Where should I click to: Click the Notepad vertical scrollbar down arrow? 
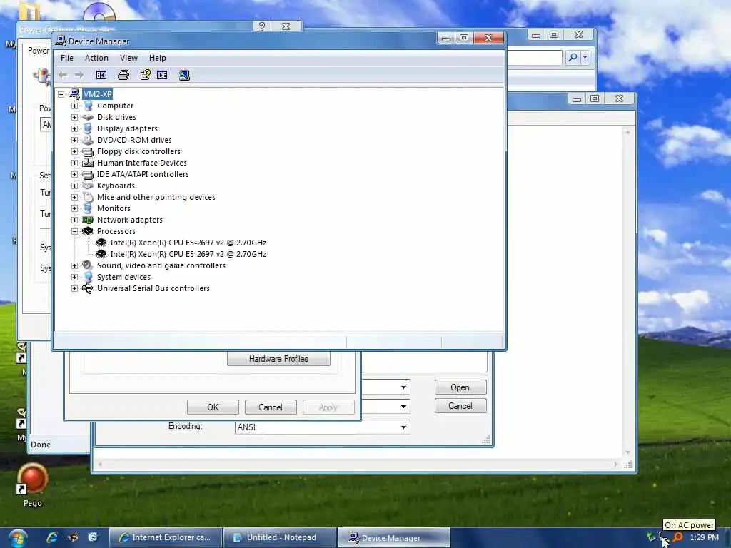pyautogui.click(x=627, y=452)
